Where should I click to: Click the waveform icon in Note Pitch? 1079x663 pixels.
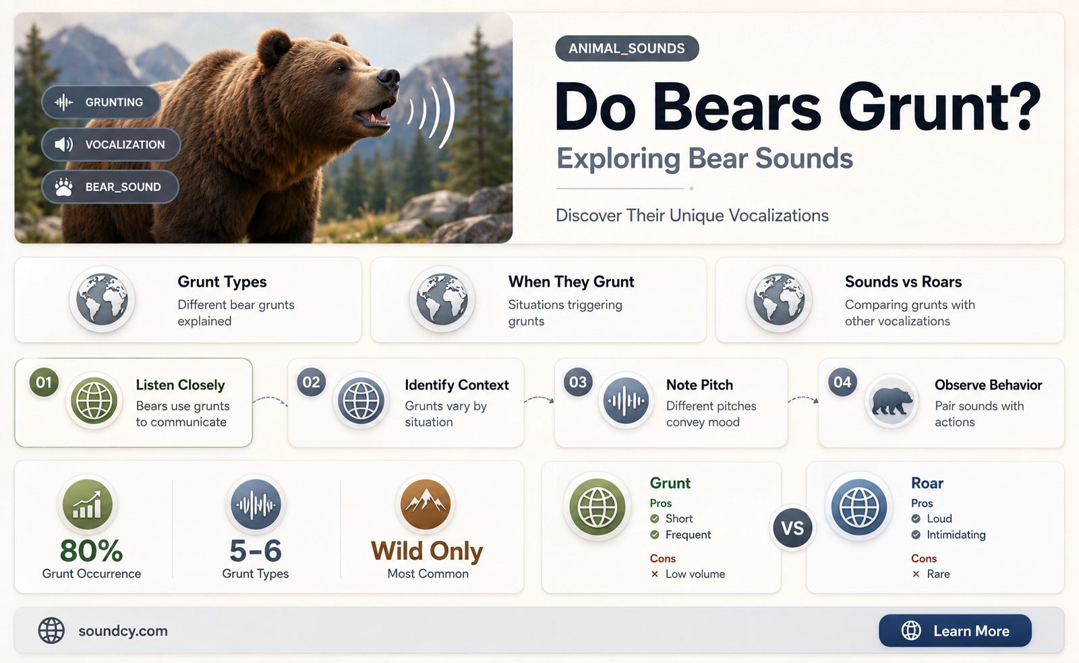coord(626,401)
